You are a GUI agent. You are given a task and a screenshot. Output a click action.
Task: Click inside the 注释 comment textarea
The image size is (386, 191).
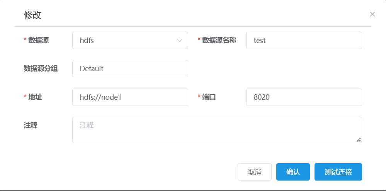click(217, 130)
